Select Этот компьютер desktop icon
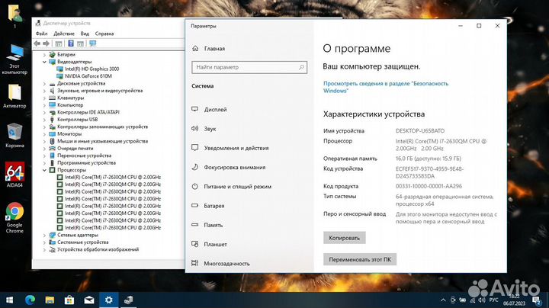549x308 pixels. [x=14, y=59]
